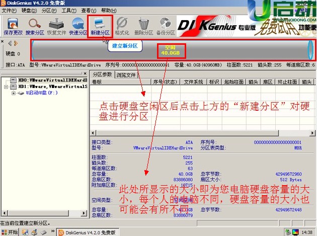Click the 标识 column header
The width and height of the screenshot is (317, 236).
coord(214,82)
